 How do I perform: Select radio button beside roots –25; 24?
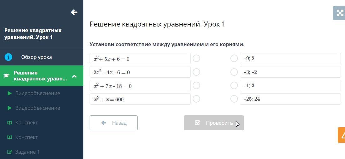point(234,99)
